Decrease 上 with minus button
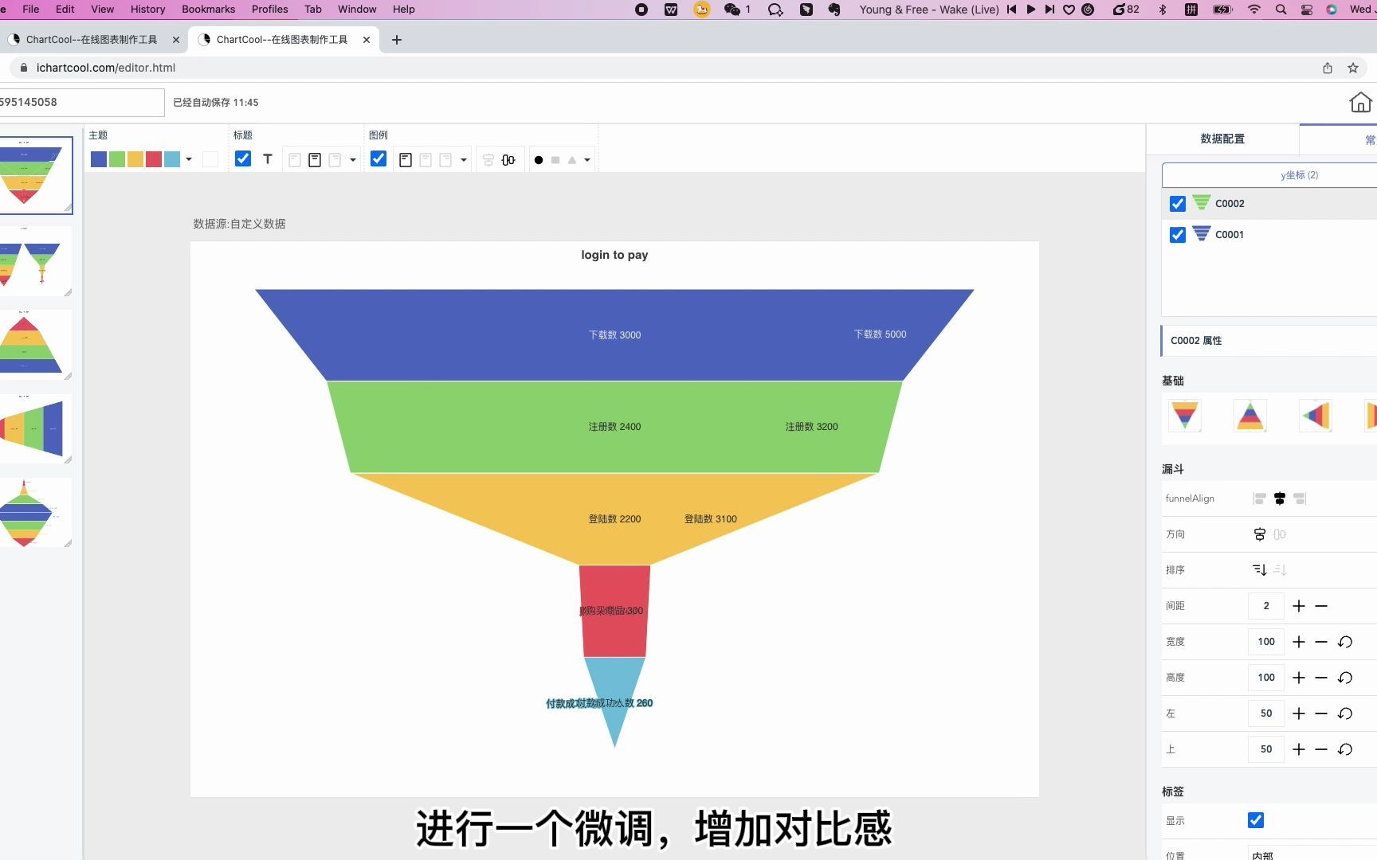The image size is (1377, 860). point(1321,749)
